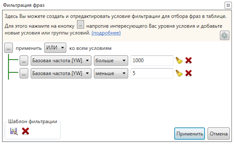Viewport: 234px width, 144px height.
Task: Click the value field containing 5
Action: click(152, 73)
